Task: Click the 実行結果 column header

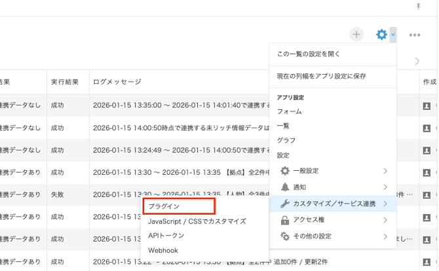Action: pos(65,82)
